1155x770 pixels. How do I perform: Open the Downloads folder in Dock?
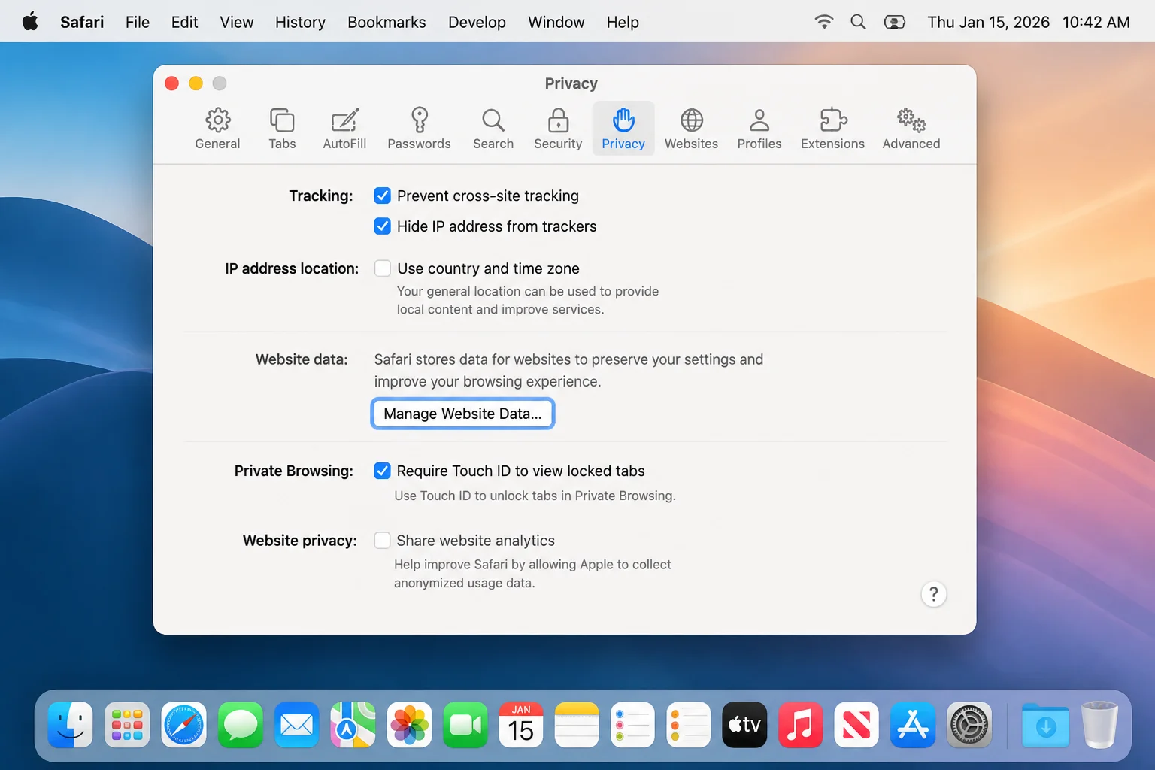click(1045, 725)
